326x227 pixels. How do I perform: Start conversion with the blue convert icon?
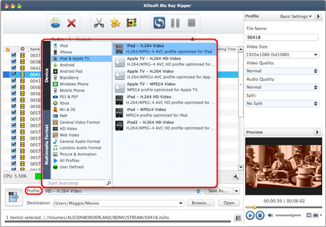click(159, 23)
